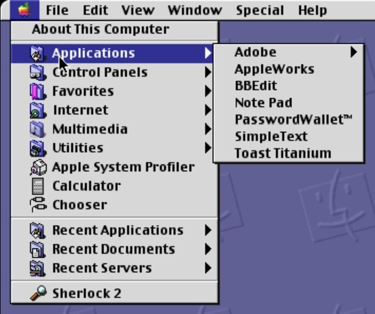Open the Help menu
This screenshot has width=375, height=314.
[312, 11]
